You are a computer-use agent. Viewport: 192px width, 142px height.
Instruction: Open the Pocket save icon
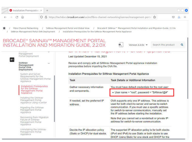click(x=173, y=17)
